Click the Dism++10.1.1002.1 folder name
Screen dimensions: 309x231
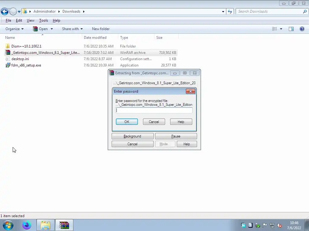(27, 46)
